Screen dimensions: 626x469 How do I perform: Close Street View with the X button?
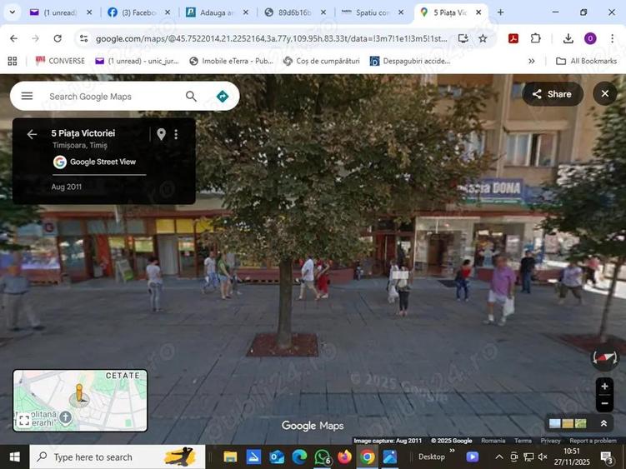point(605,93)
